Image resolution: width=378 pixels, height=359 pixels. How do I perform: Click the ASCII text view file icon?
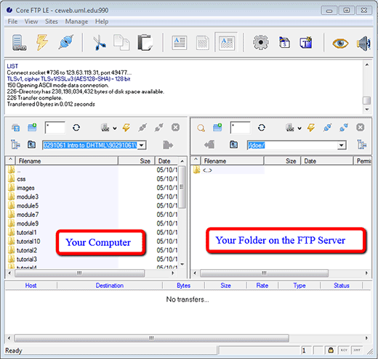click(x=180, y=43)
